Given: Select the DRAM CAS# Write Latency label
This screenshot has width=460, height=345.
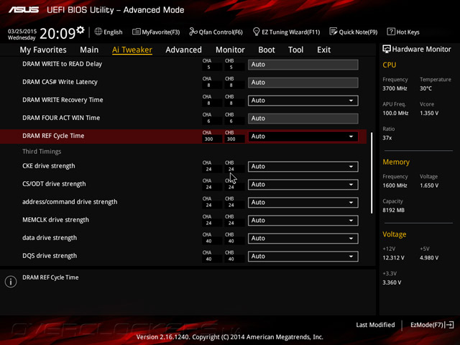Looking at the screenshot, I should tap(60, 82).
